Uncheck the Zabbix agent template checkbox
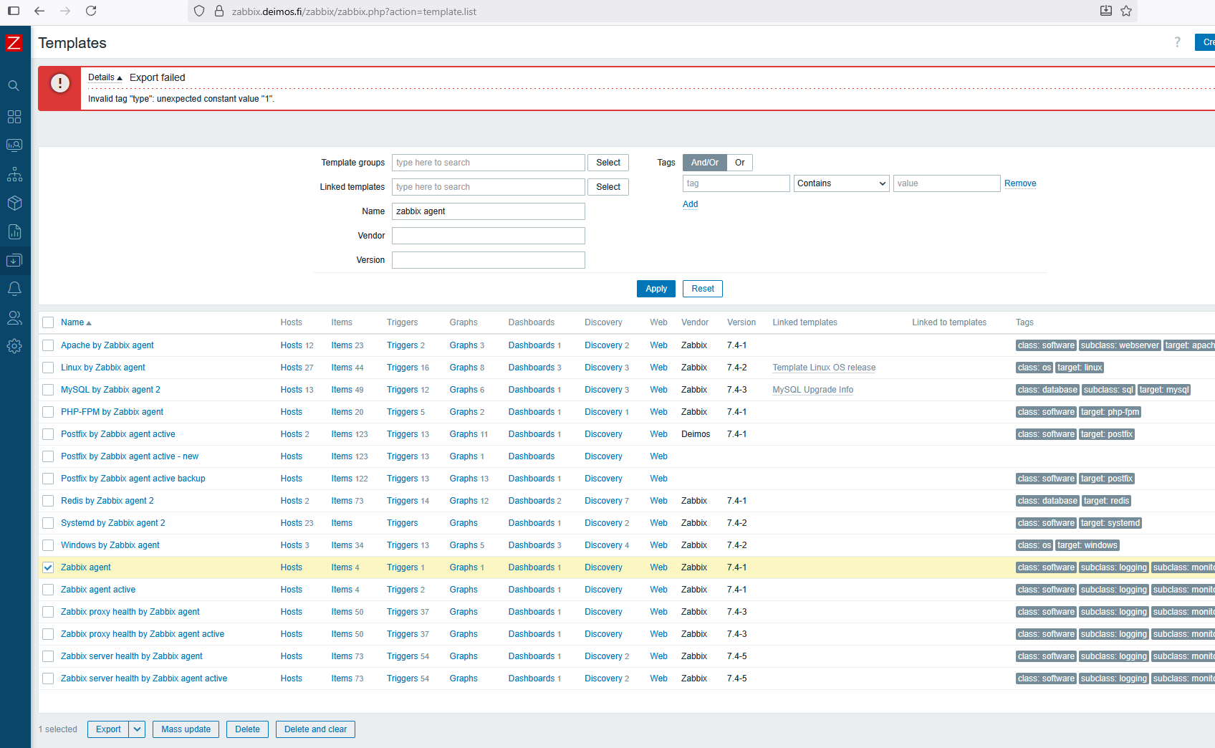The width and height of the screenshot is (1215, 748). point(48,567)
